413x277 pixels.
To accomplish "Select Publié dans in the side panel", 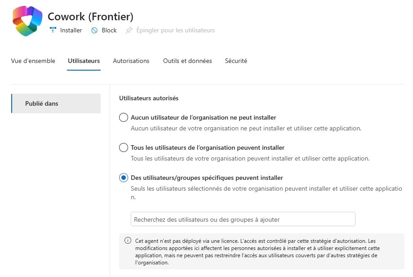I will click(x=56, y=103).
